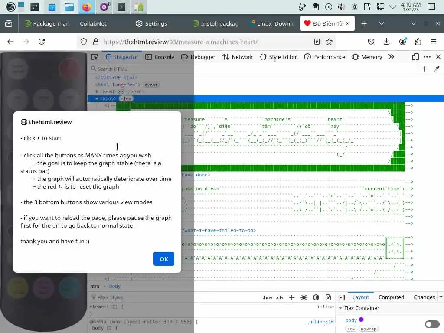Open DevTools three-dot options menu
Image resolution: width=444 pixels, height=333 pixels.
tap(427, 57)
